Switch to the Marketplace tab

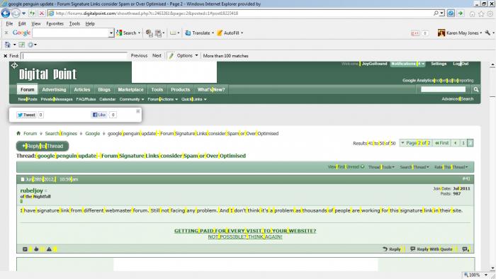click(x=130, y=90)
